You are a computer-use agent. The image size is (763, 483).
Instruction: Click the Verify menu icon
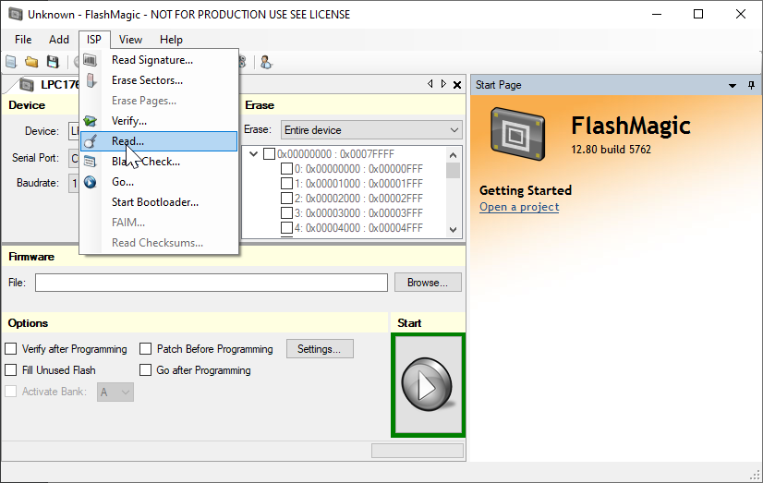(90, 121)
